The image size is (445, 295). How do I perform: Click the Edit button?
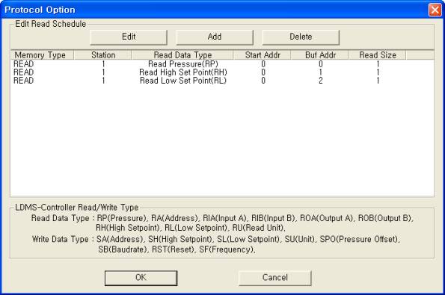point(129,37)
